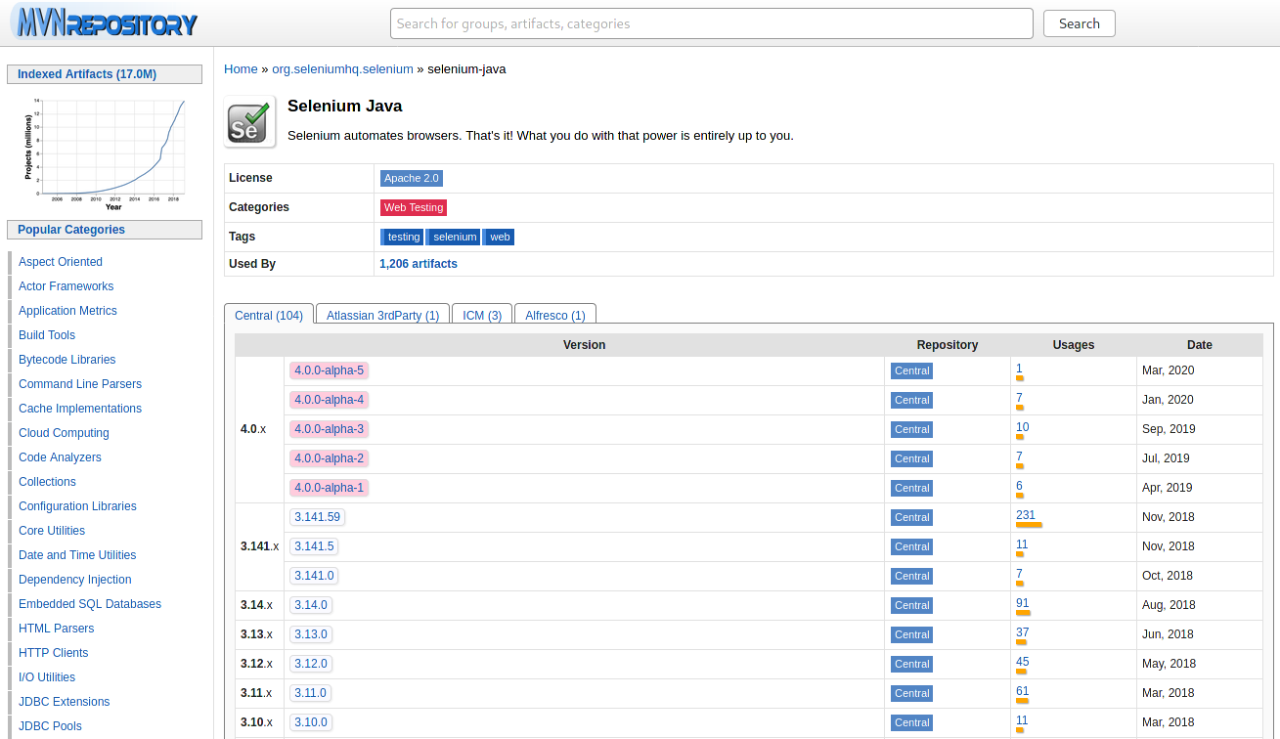
Task: Switch to the Central (104) tab
Action: [x=269, y=315]
